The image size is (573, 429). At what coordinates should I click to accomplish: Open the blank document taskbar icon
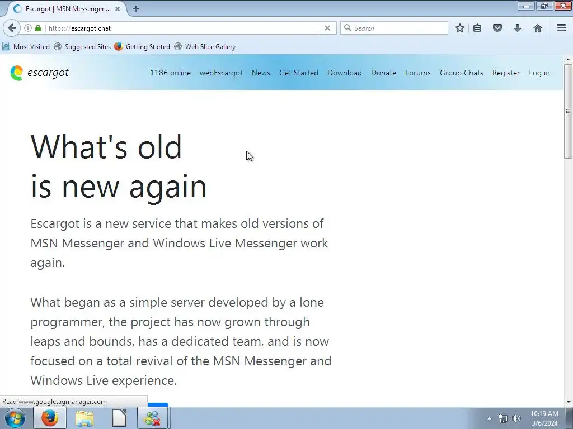coord(119,418)
